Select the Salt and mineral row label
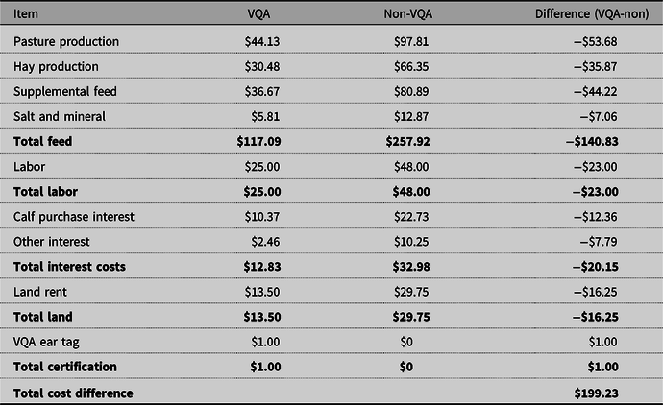The width and height of the screenshot is (663, 405). tap(61, 117)
